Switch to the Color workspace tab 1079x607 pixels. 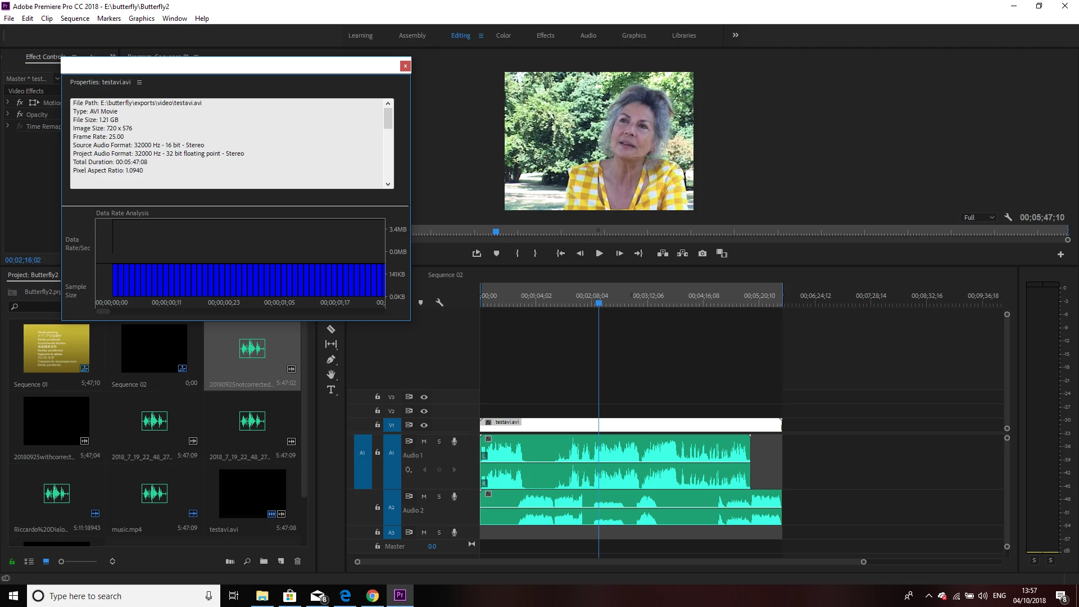503,35
